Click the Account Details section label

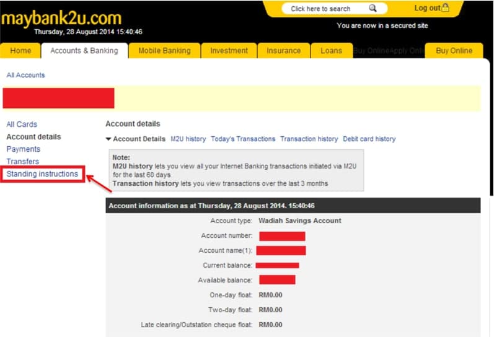coord(139,139)
